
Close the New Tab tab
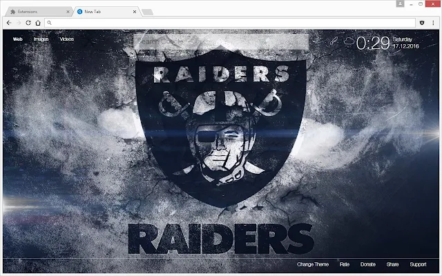pyautogui.click(x=135, y=12)
